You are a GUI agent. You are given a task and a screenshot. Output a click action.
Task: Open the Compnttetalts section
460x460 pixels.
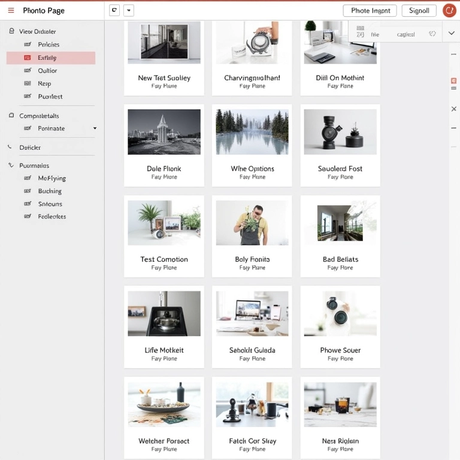click(x=39, y=116)
